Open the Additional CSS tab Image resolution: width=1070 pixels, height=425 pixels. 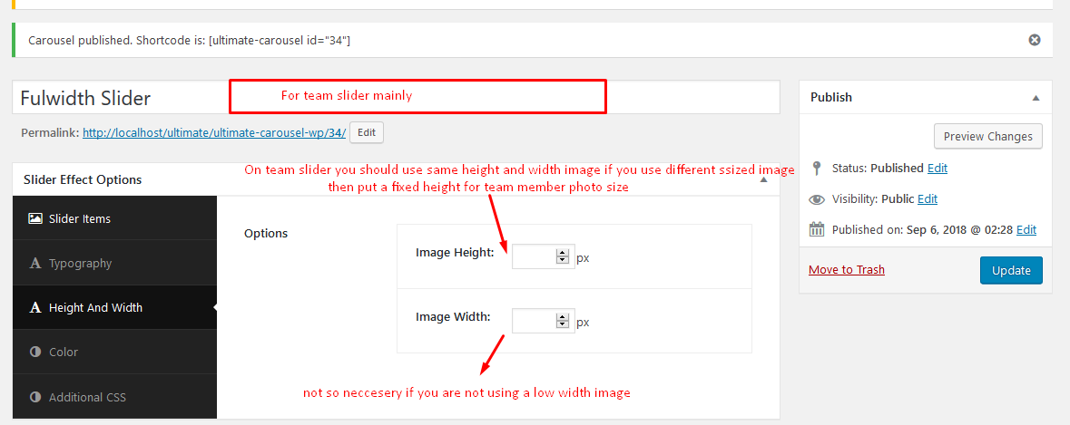[x=114, y=397]
